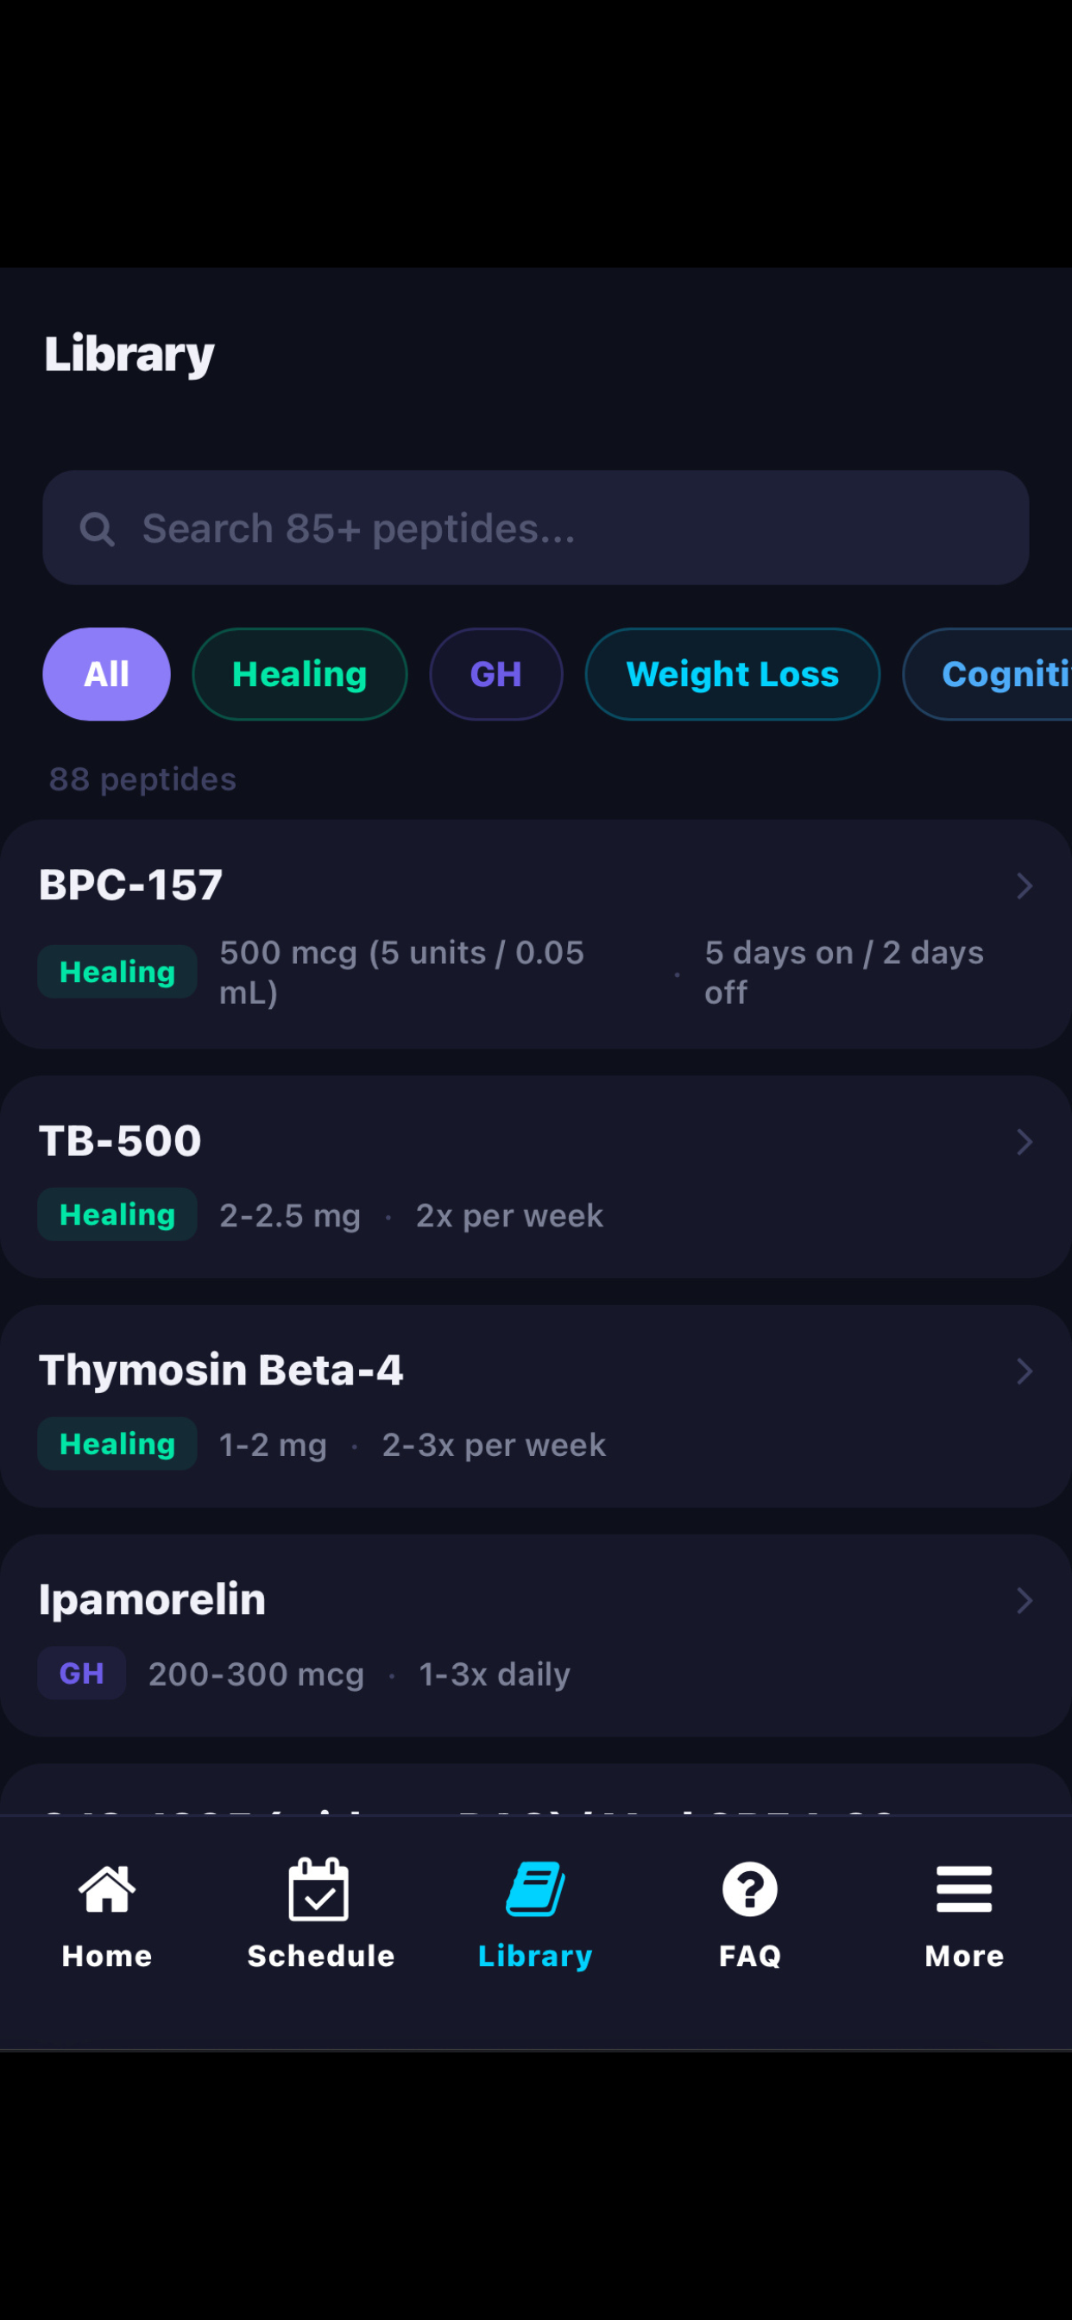Enable the GH filter chip
The image size is (1072, 2320).
click(x=495, y=674)
